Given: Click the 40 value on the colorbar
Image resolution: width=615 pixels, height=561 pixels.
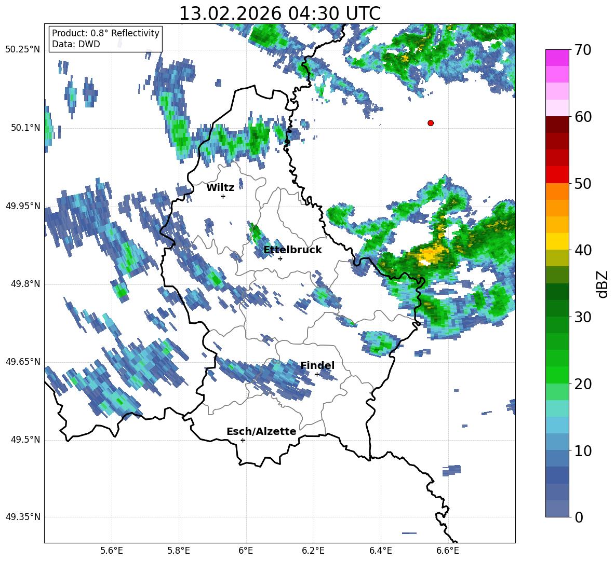Looking at the screenshot, I should coord(583,250).
